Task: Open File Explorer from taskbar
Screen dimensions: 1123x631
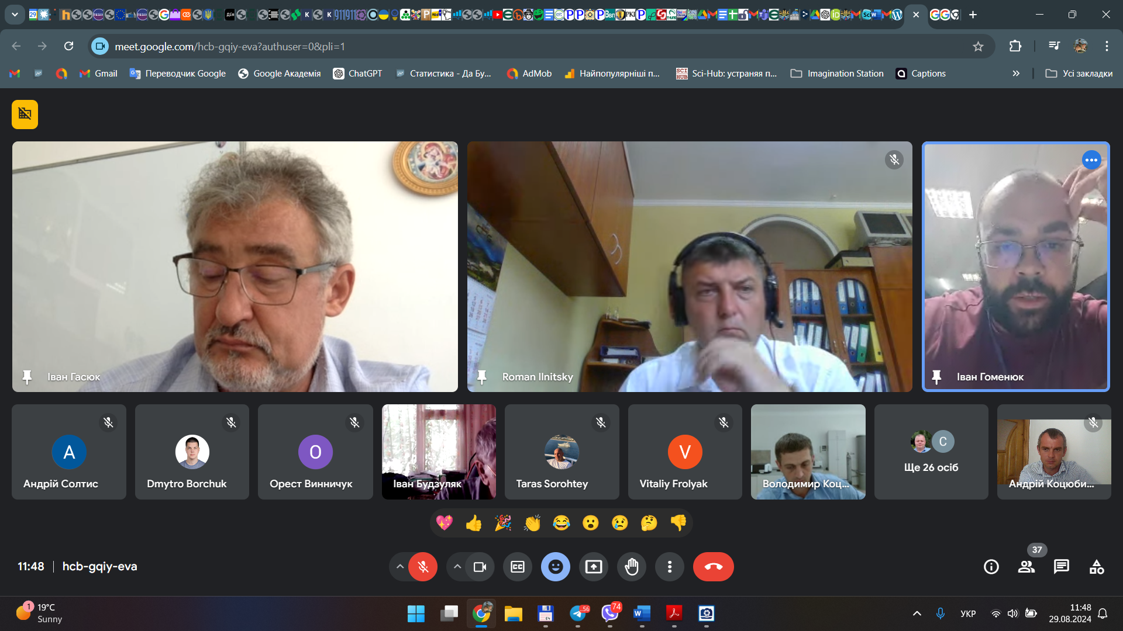Action: coord(514,613)
